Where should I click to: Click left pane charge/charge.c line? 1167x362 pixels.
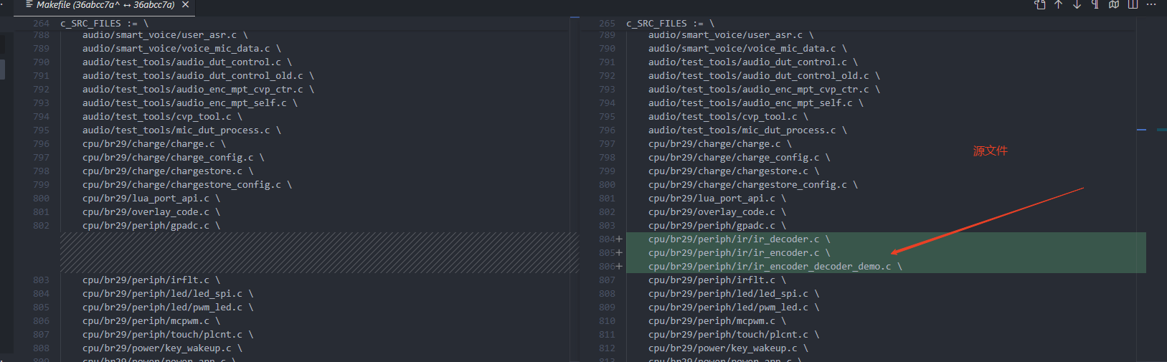tap(154, 144)
